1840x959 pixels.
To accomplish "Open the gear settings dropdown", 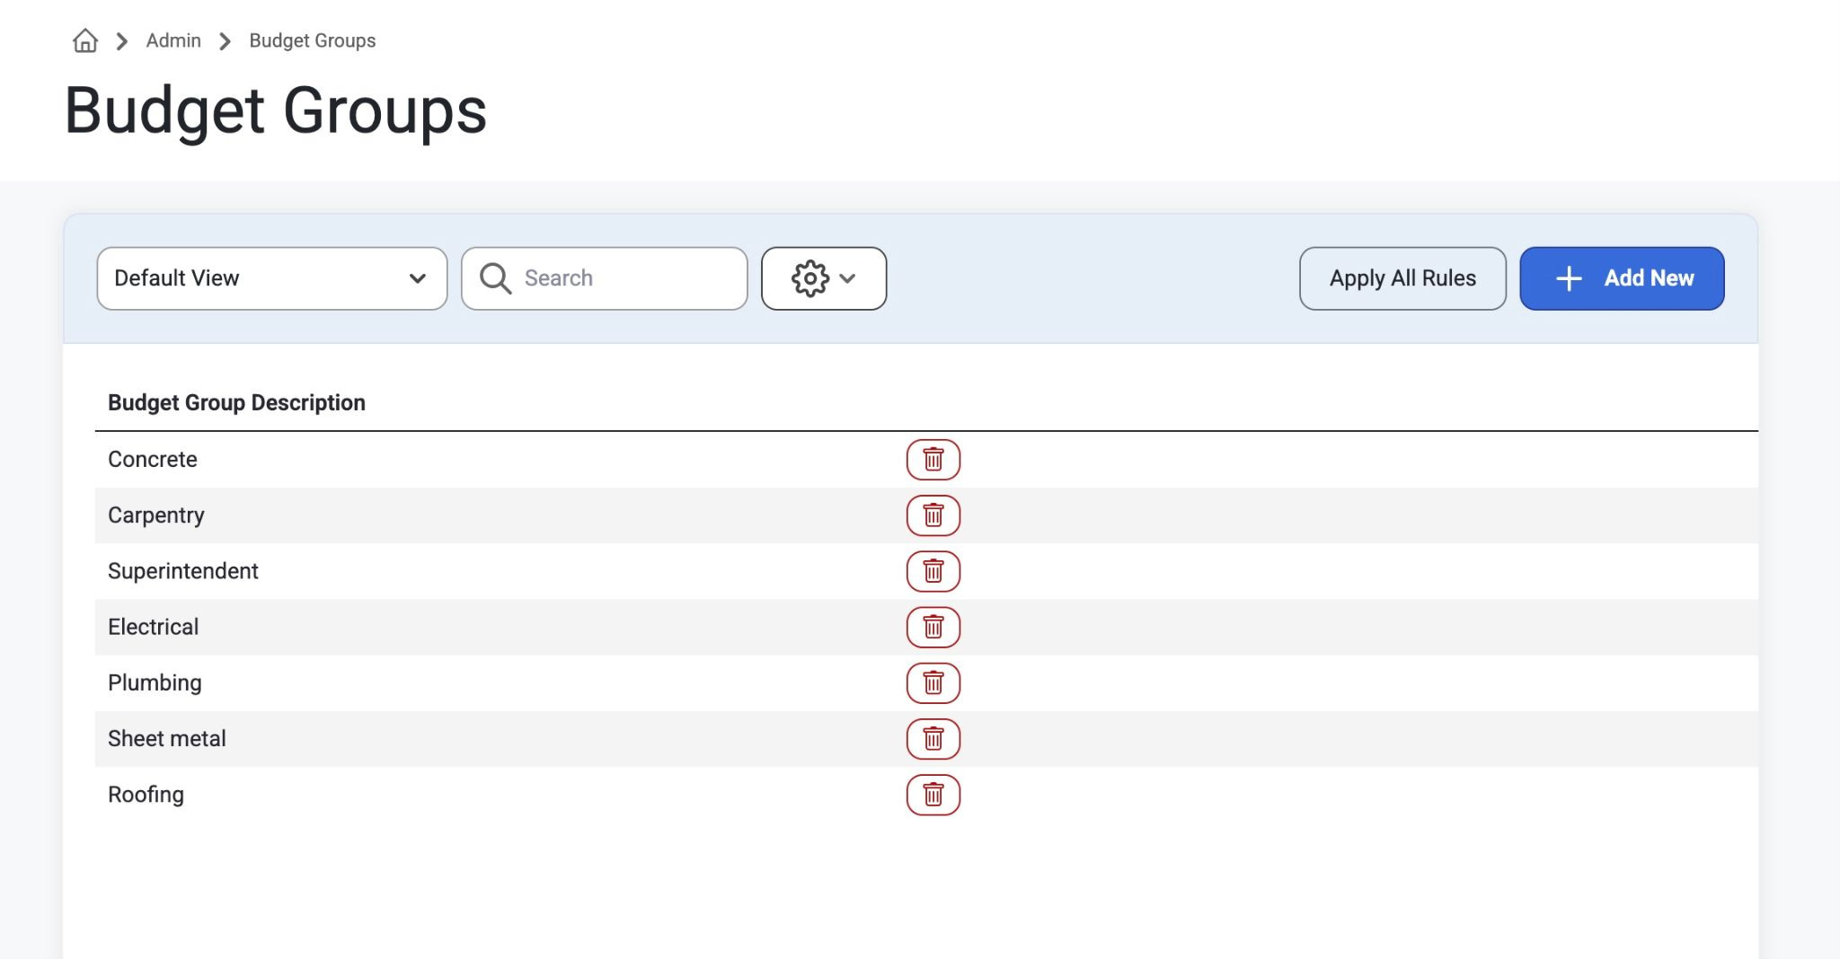I will coord(824,278).
